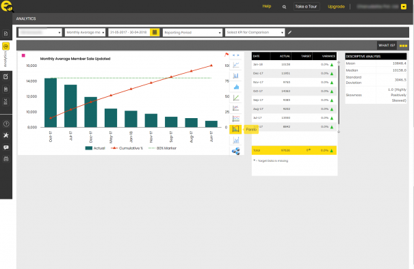Toggle the Cumulative % series in legend
Viewport: 414px width, 269px height.
pyautogui.click(x=127, y=148)
